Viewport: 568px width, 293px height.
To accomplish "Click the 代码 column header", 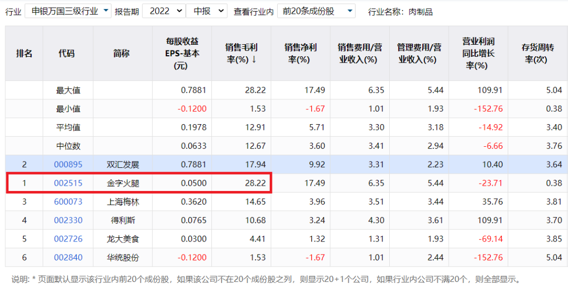I will (68, 54).
